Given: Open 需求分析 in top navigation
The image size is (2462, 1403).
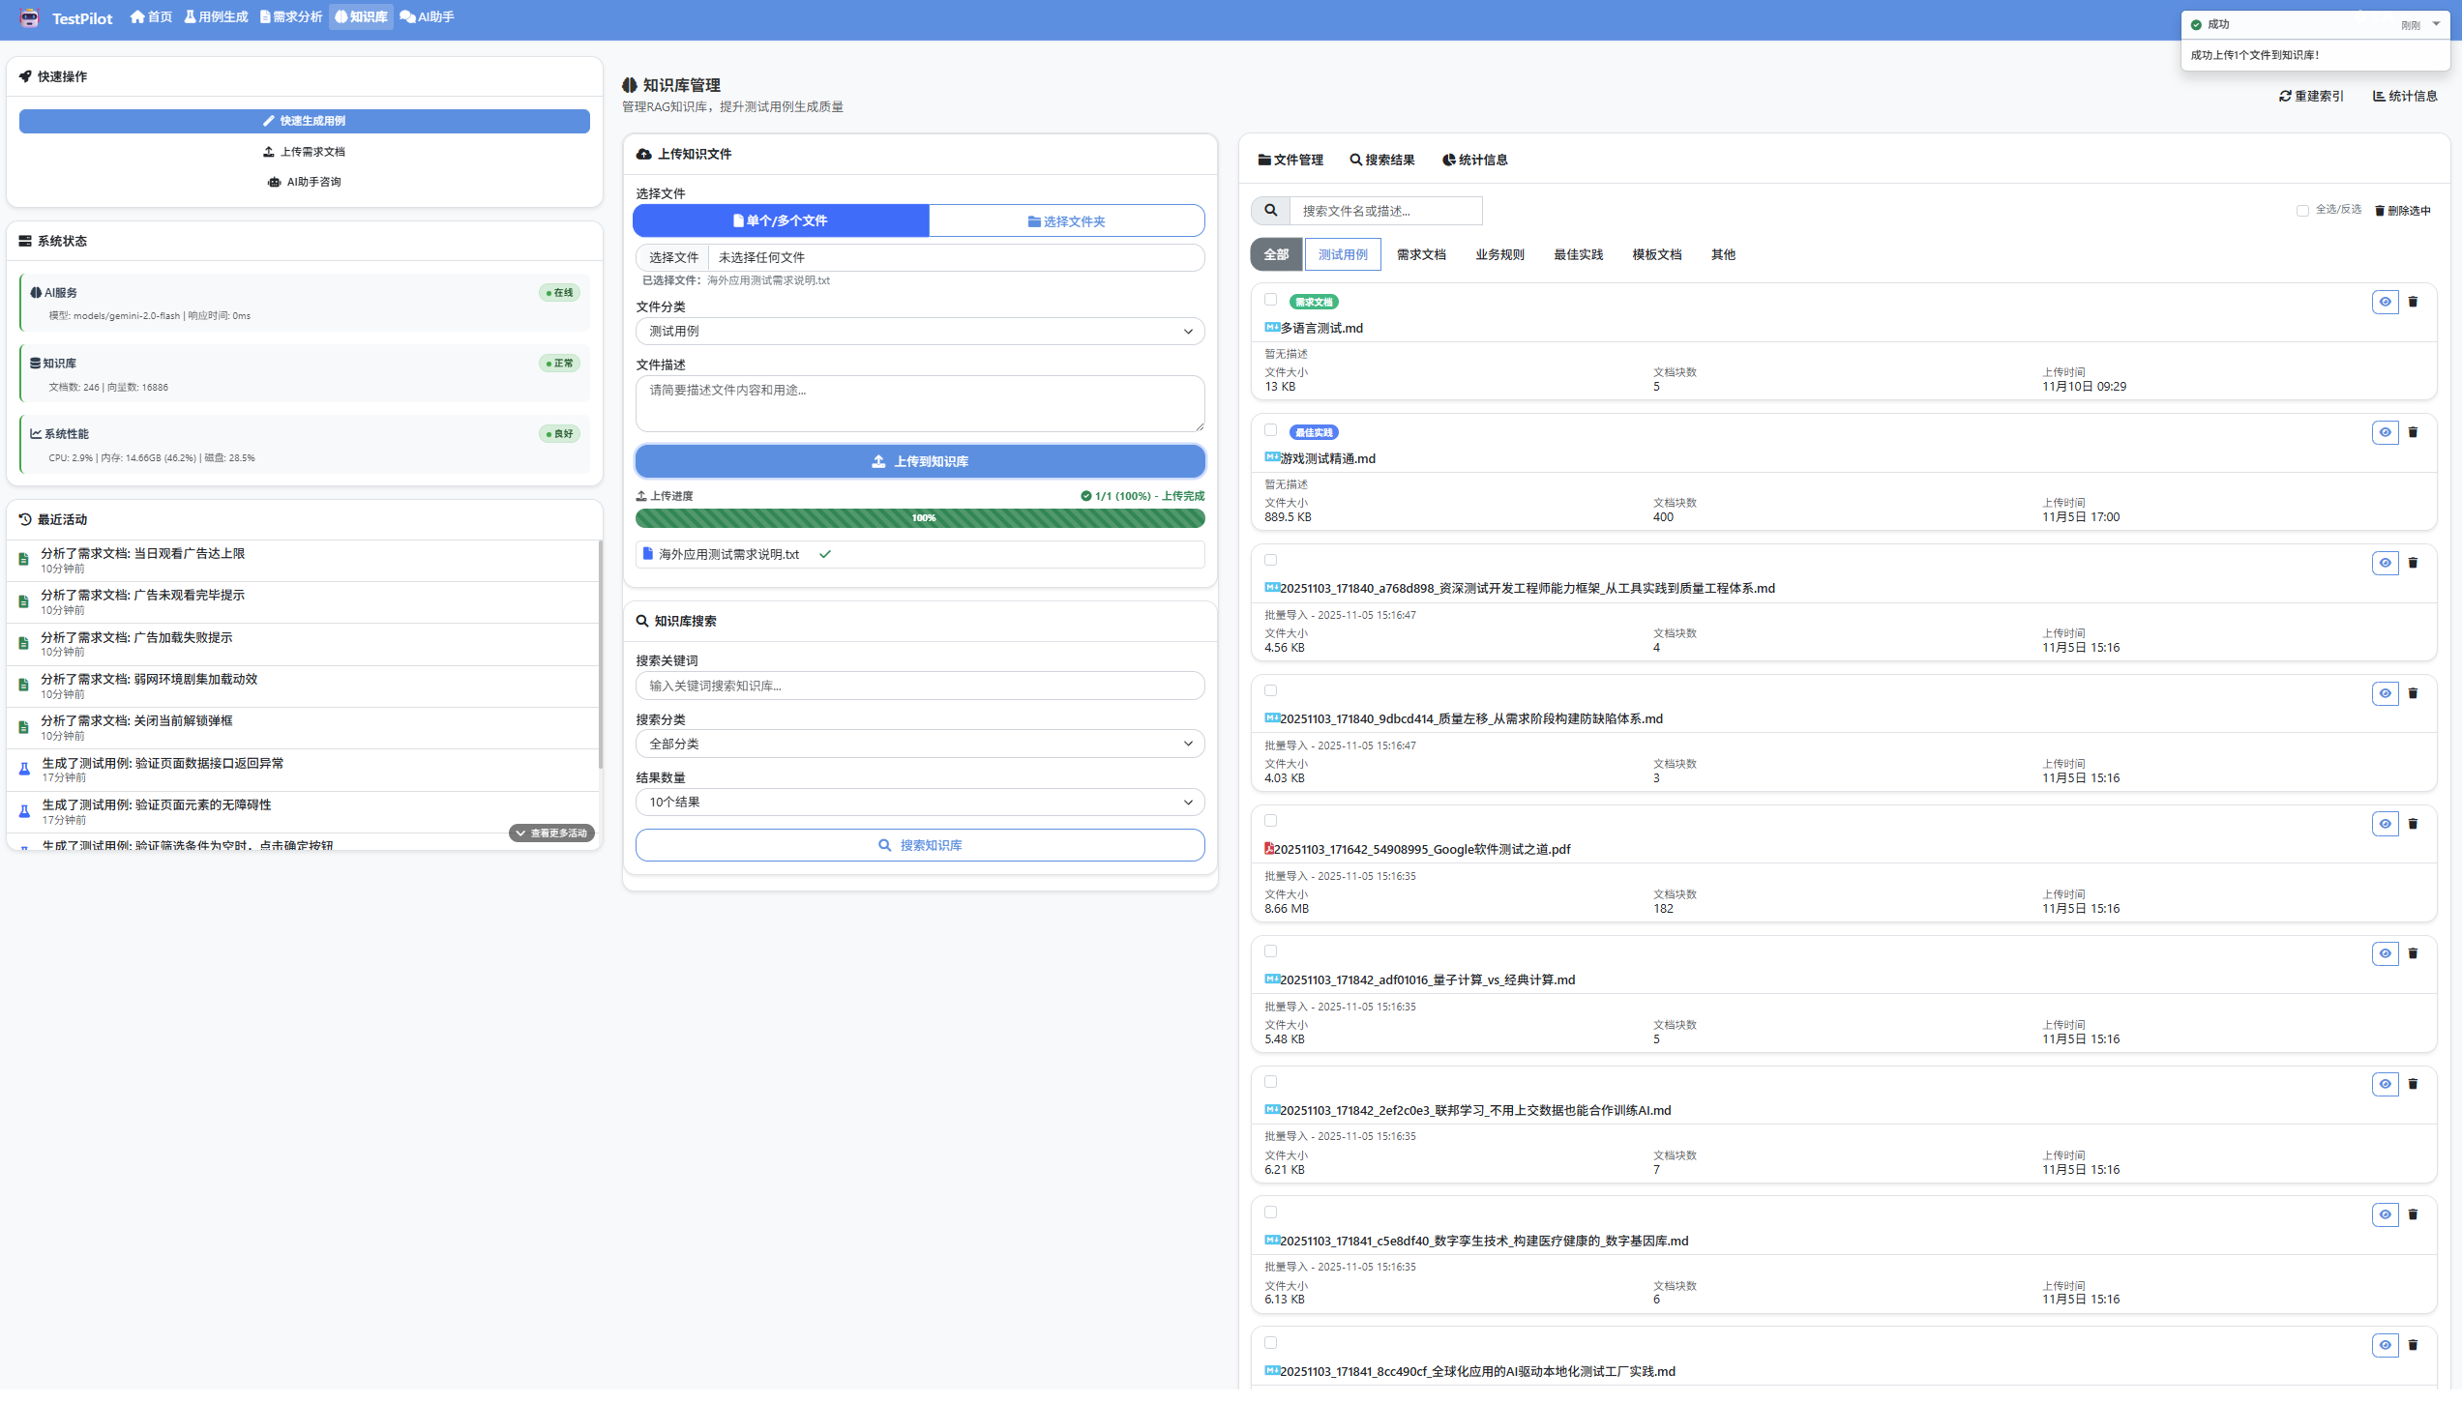Looking at the screenshot, I should click(x=291, y=17).
